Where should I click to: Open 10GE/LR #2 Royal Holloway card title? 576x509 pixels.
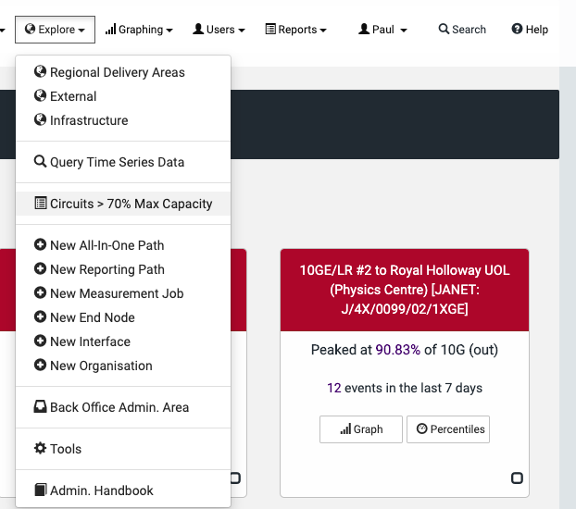click(x=405, y=290)
